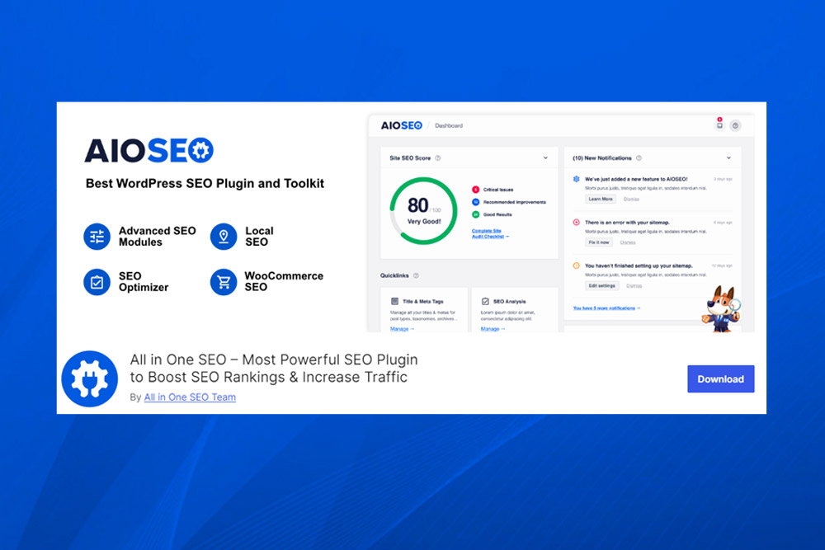Image resolution: width=825 pixels, height=550 pixels.
Task: Click the 'Best WordPress SEO Plugin and Toolkit' tagline
Action: point(205,184)
